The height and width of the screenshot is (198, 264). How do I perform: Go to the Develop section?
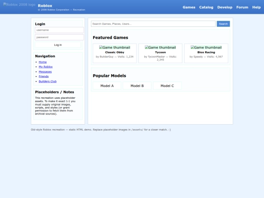[x=225, y=7]
